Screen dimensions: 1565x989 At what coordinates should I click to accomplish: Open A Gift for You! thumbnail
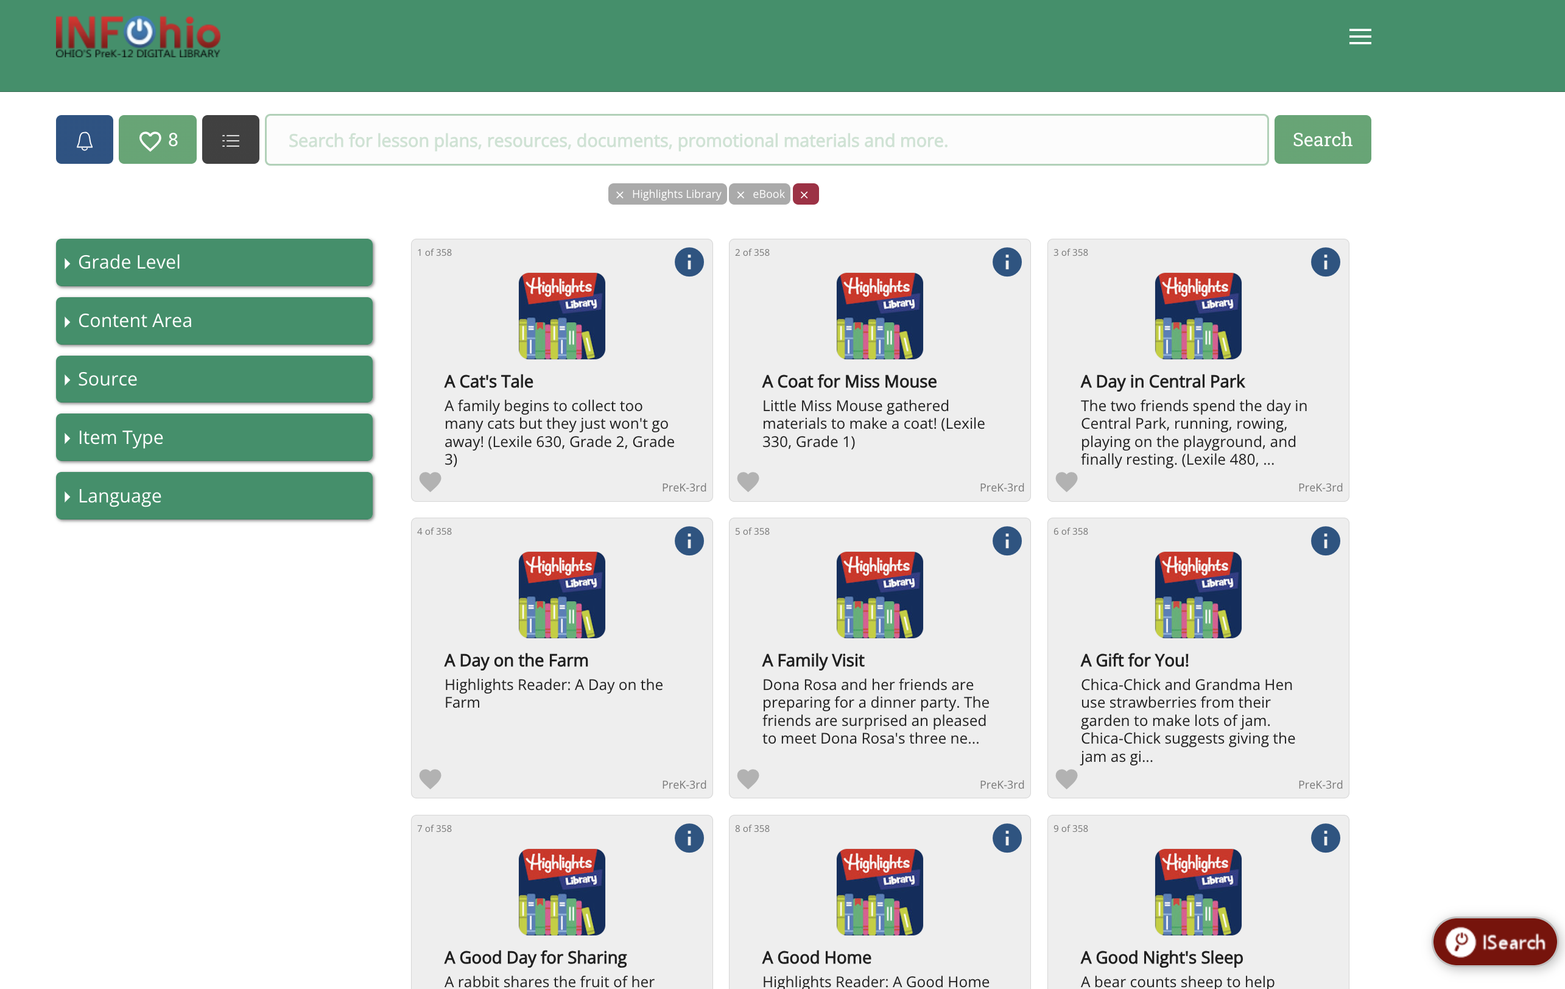(x=1198, y=595)
